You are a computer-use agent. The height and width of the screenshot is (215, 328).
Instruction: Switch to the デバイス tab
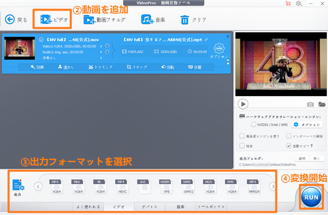tap(150, 207)
